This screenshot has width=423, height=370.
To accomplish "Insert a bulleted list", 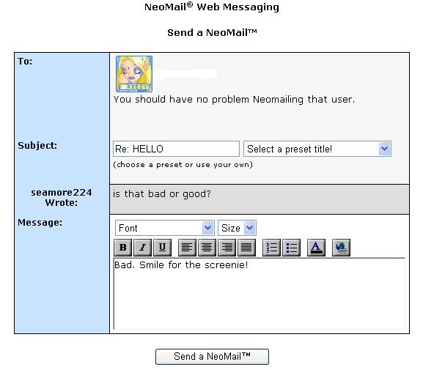I will [291, 248].
